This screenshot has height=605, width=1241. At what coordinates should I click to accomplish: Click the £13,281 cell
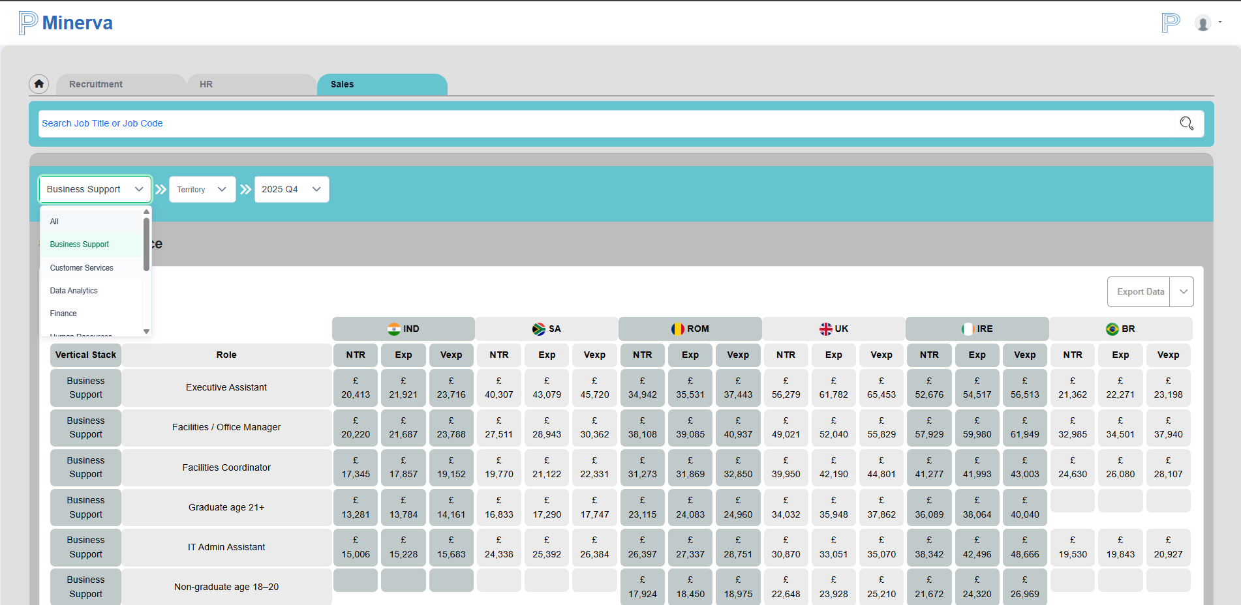(x=356, y=507)
